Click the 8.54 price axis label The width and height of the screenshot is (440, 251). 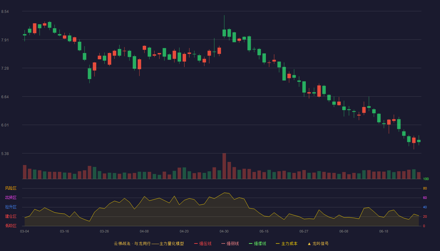click(5, 12)
